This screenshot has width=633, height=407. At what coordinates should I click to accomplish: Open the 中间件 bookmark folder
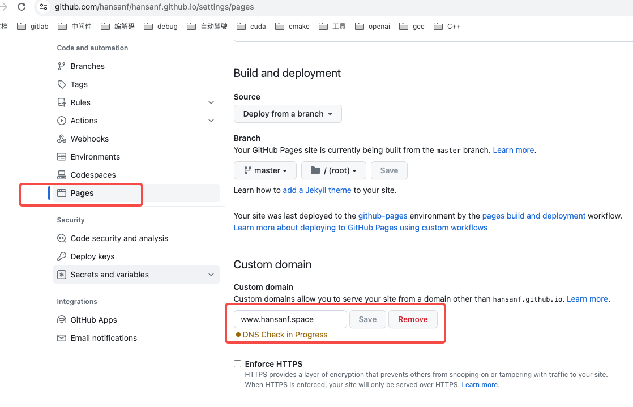pyautogui.click(x=75, y=27)
